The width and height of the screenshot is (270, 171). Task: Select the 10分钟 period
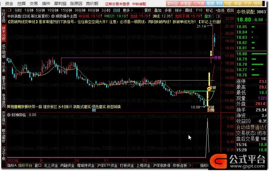point(53,10)
